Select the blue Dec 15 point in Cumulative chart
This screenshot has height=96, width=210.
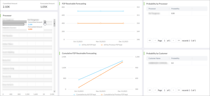click(x=122, y=61)
